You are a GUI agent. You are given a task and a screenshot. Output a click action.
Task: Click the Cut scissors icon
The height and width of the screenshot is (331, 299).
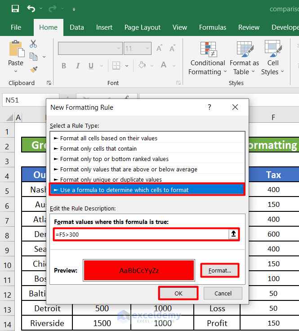point(33,44)
